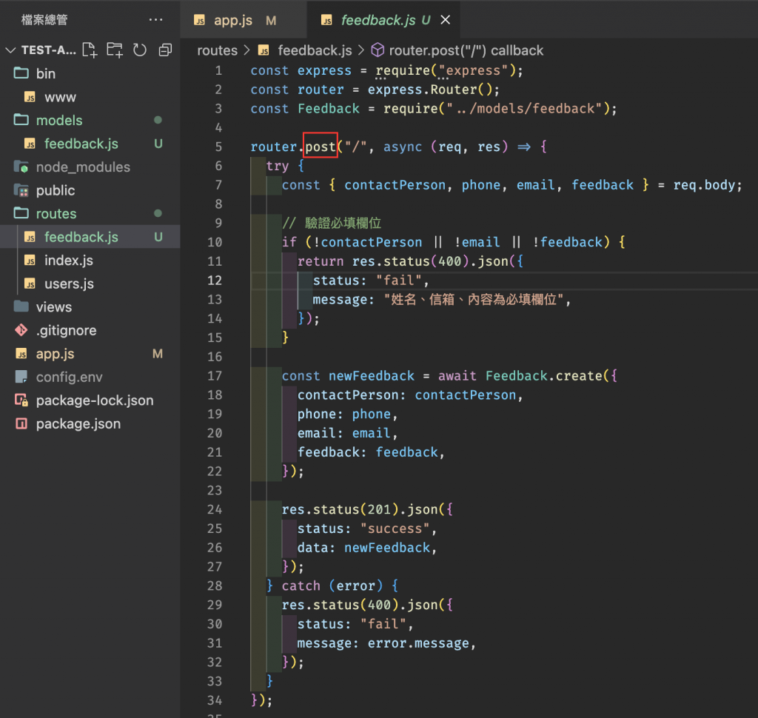Click the highlighted post method in code
The image size is (758, 718).
coord(321,147)
